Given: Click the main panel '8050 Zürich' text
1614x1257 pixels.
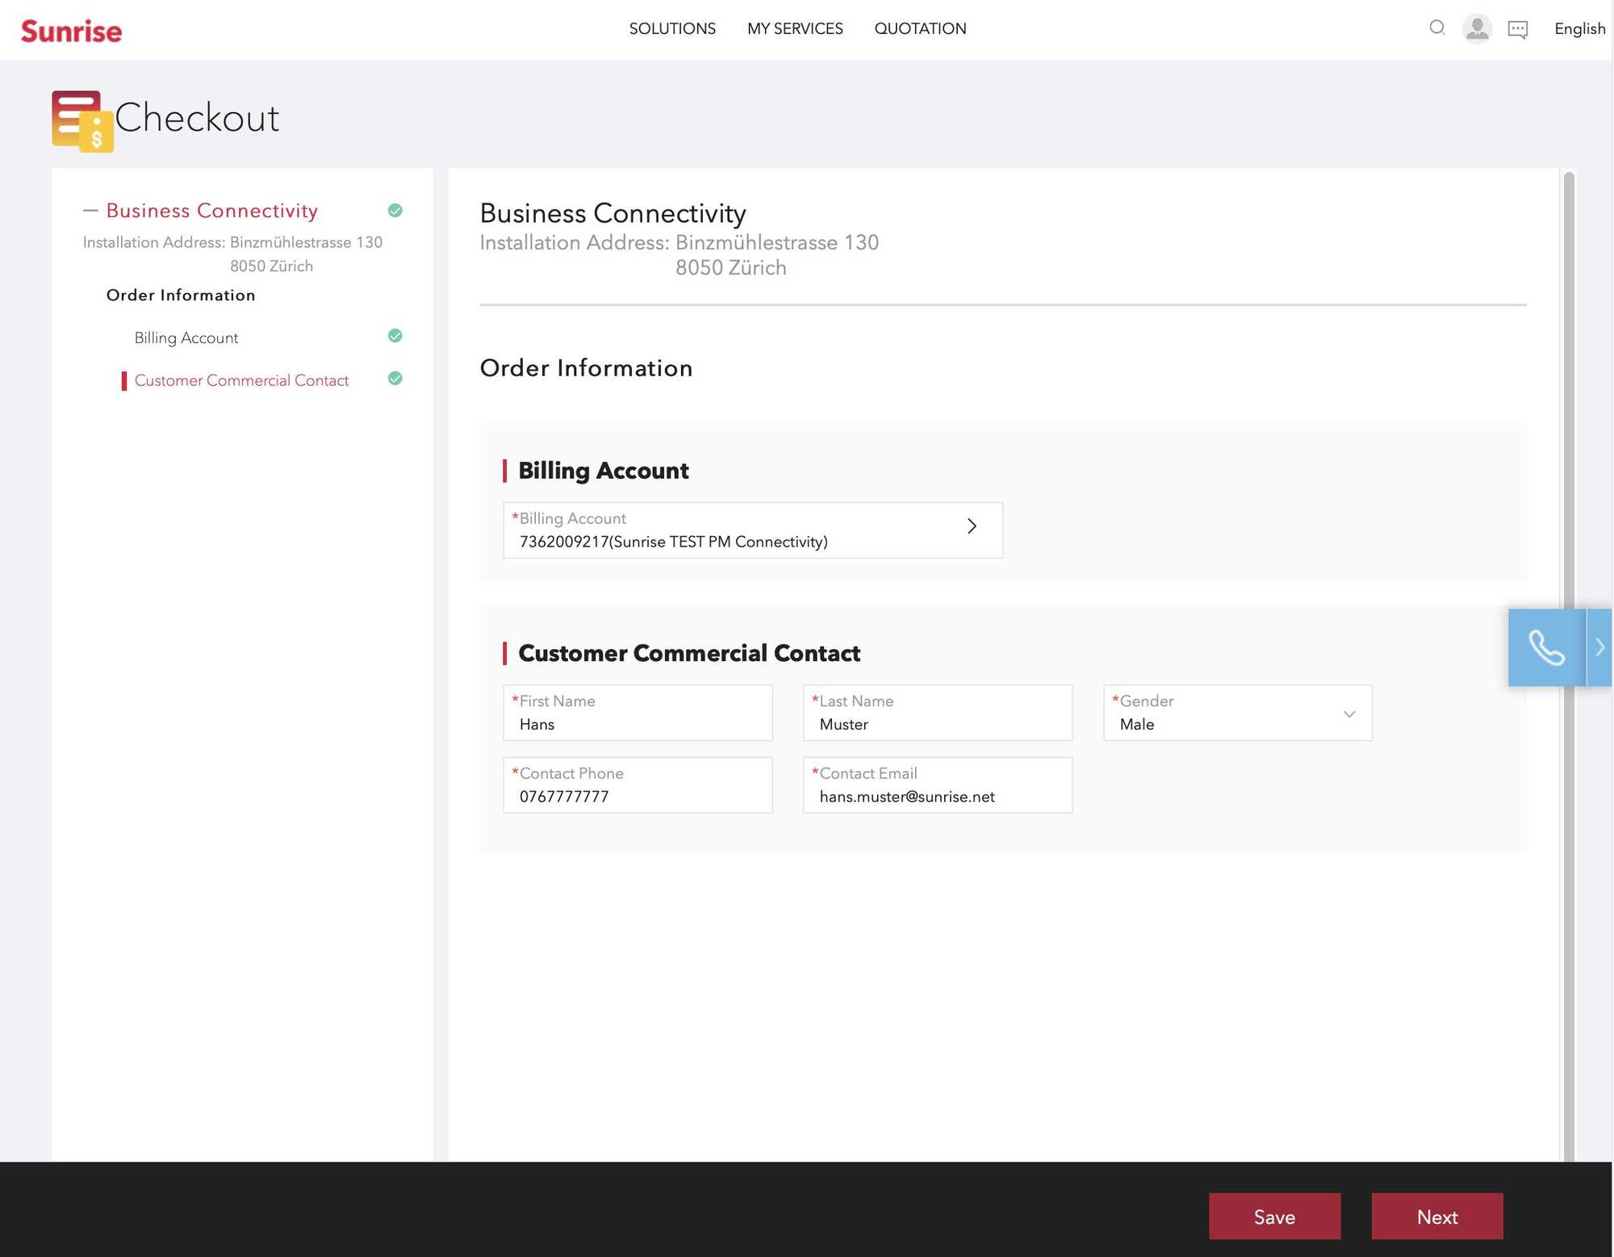Looking at the screenshot, I should click(730, 268).
